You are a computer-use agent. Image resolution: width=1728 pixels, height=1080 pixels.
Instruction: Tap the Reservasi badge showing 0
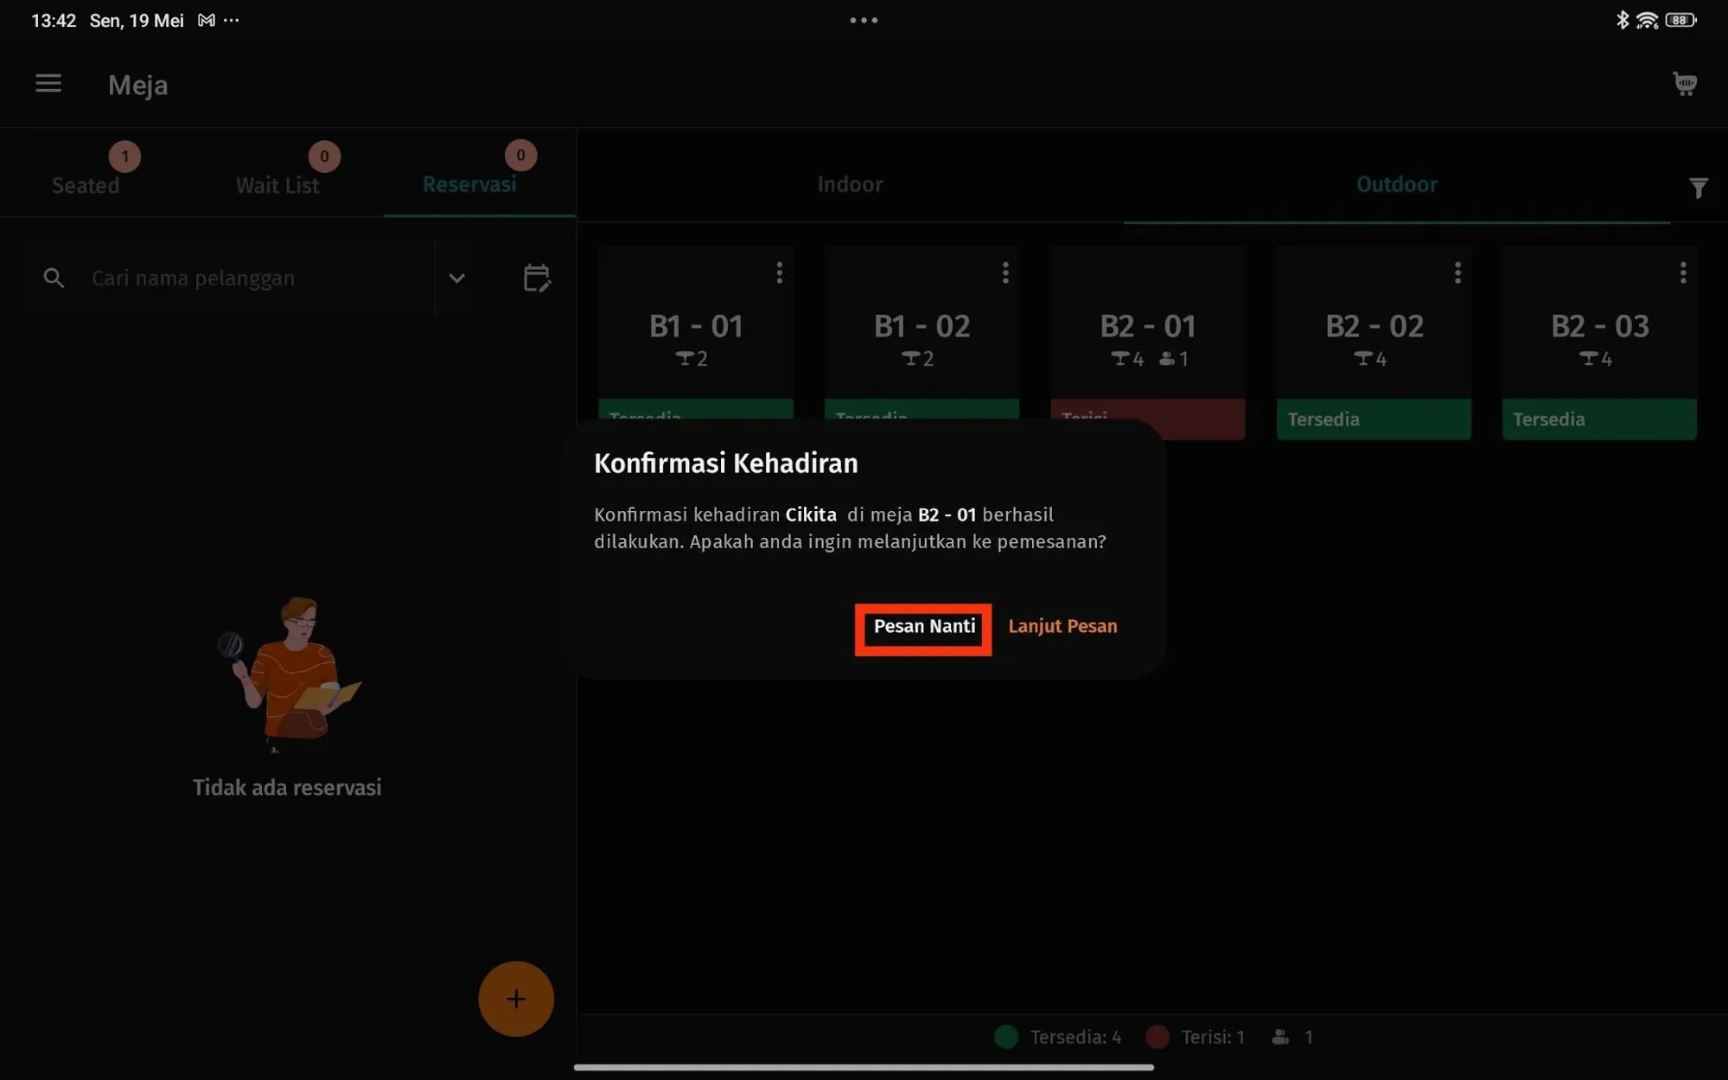tap(520, 156)
